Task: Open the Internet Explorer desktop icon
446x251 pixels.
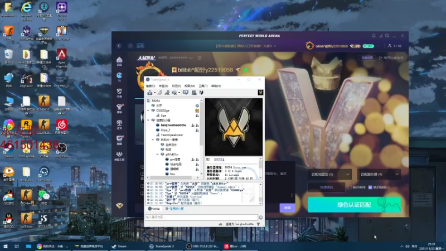Action: (x=26, y=11)
